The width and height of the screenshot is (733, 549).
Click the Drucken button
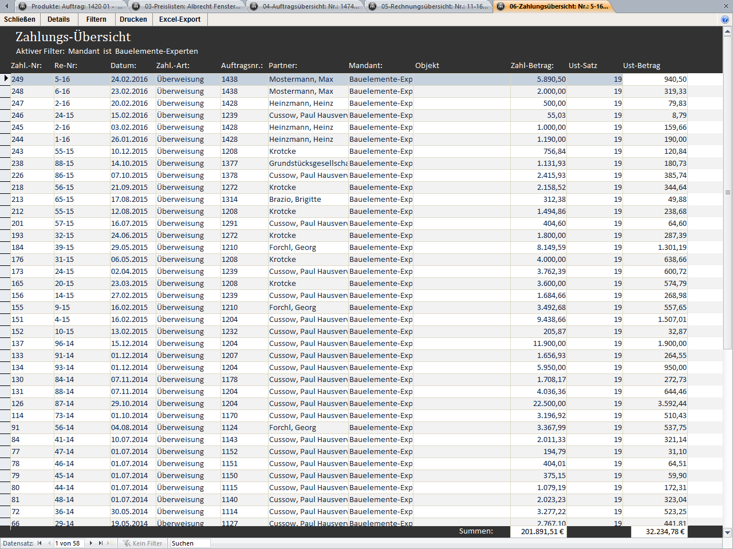[x=133, y=19]
